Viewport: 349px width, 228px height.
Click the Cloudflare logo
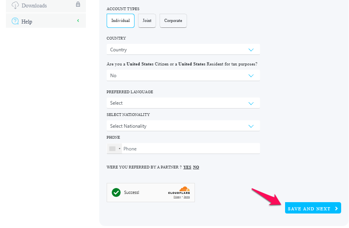pyautogui.click(x=179, y=191)
